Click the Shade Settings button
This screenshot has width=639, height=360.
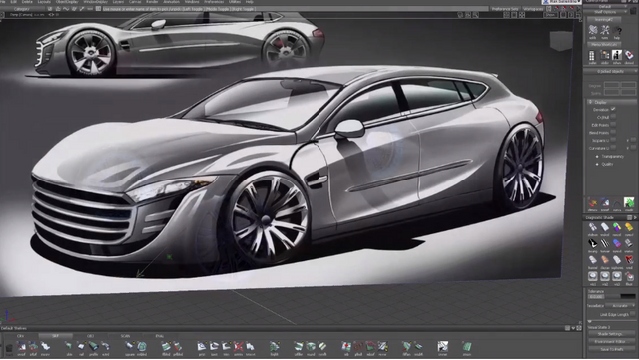[x=610, y=334]
